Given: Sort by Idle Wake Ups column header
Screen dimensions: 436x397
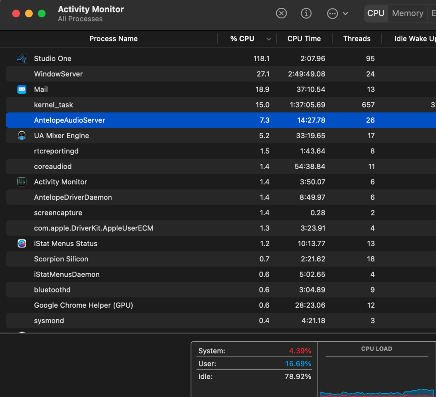Looking at the screenshot, I should (x=415, y=39).
